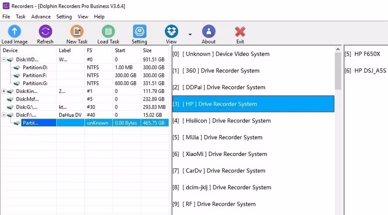Screen dimensions: 388x215
Task: Select [0] Unknown Device Video System
Action: click(253, 54)
